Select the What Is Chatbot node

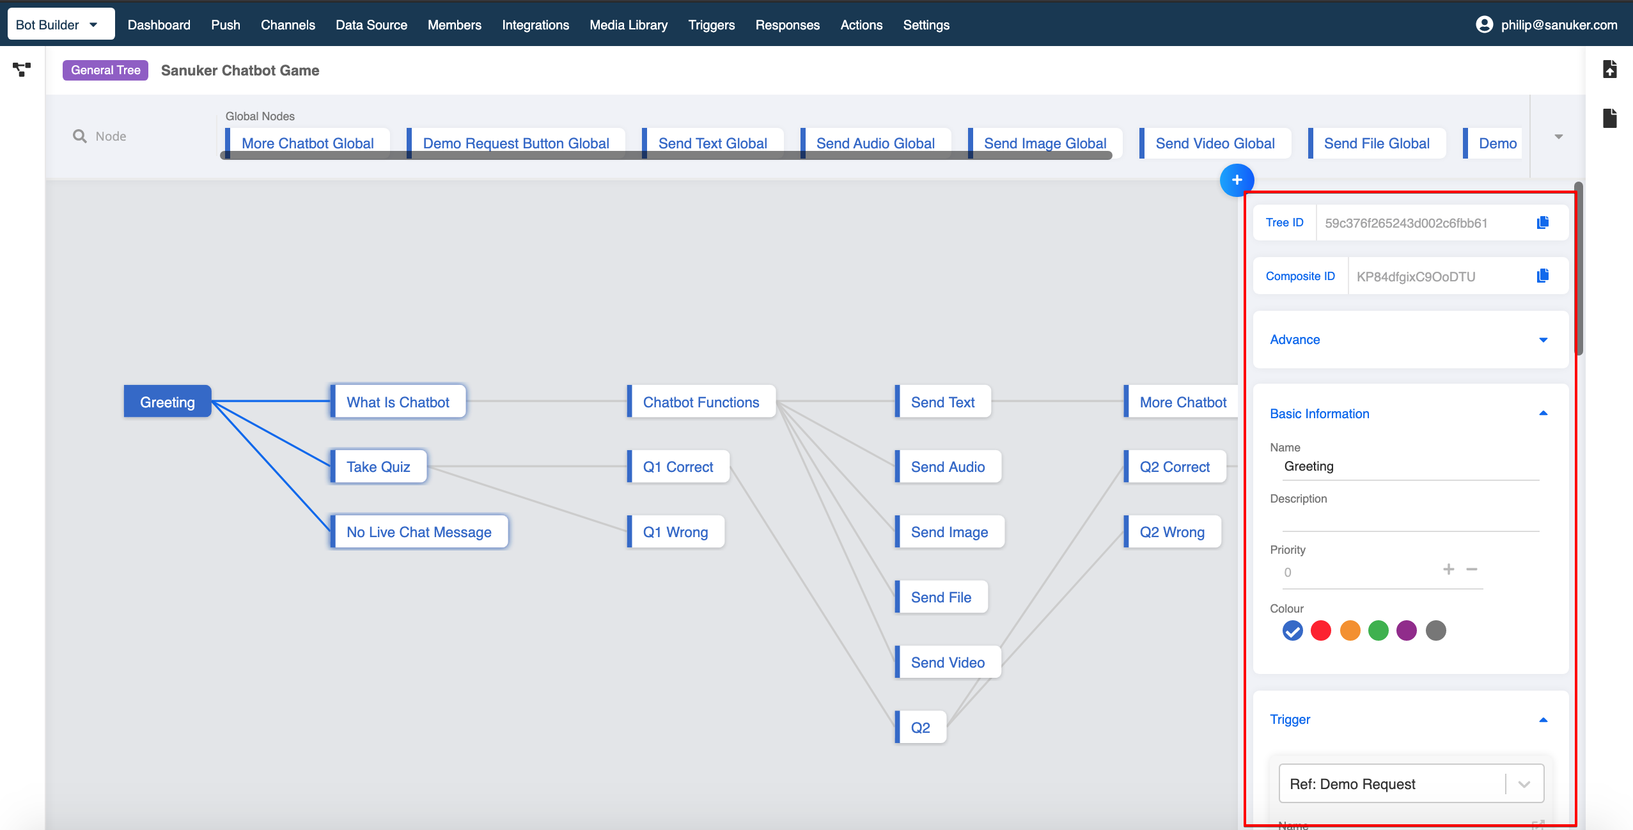[x=398, y=402]
